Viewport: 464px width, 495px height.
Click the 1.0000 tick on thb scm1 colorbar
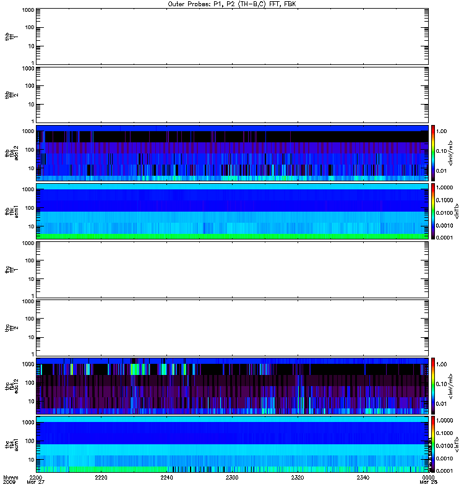coord(444,187)
